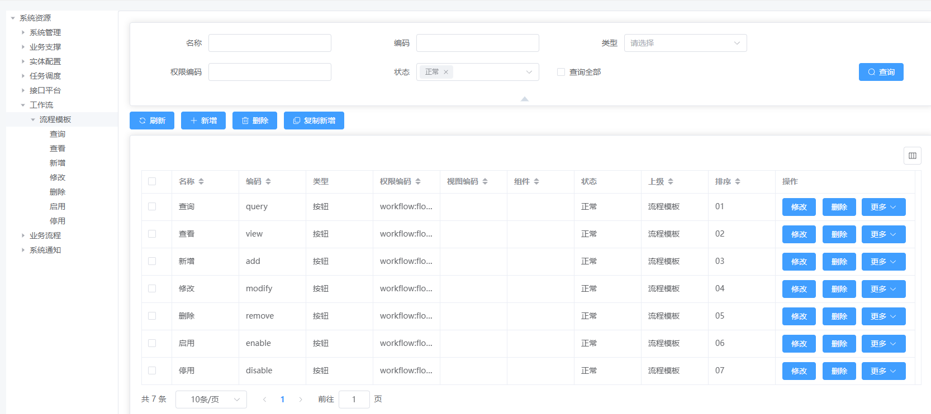Click the column settings icon above table

click(912, 156)
